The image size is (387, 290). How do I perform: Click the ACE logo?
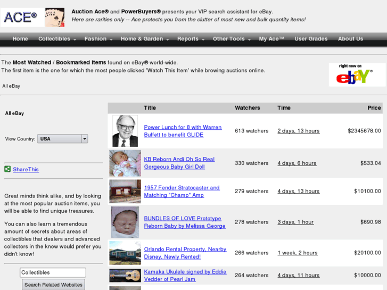[22, 17]
